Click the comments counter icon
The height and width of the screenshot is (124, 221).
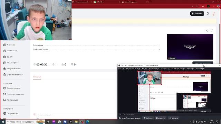click(72, 64)
